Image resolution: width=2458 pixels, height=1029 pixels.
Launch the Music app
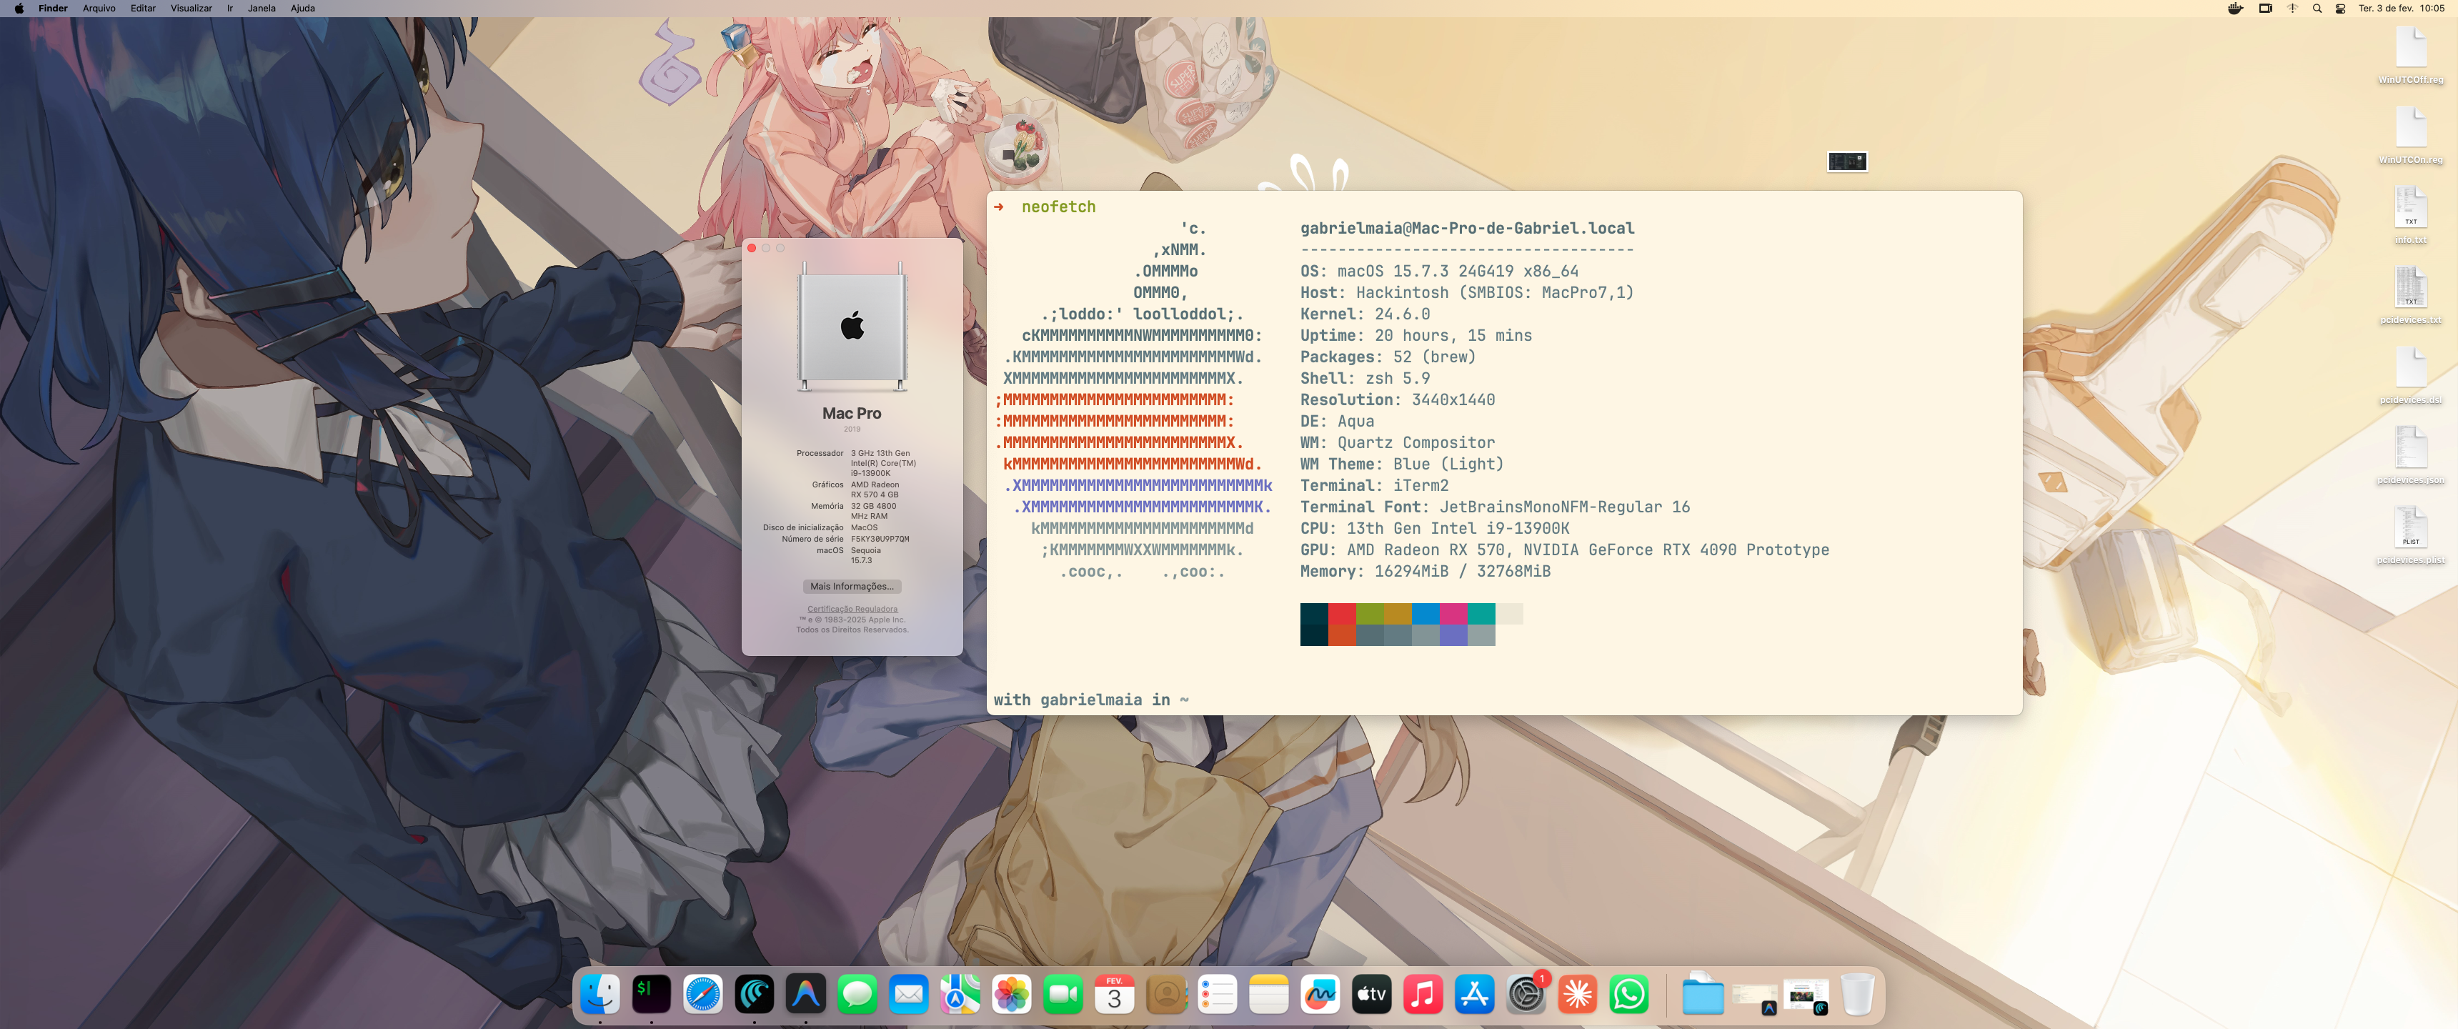click(x=1423, y=995)
